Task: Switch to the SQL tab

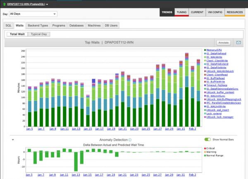Action: tap(9, 26)
